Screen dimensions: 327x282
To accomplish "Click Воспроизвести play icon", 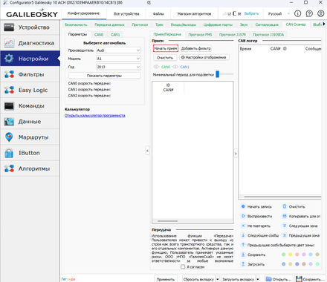I will pos(243,216).
